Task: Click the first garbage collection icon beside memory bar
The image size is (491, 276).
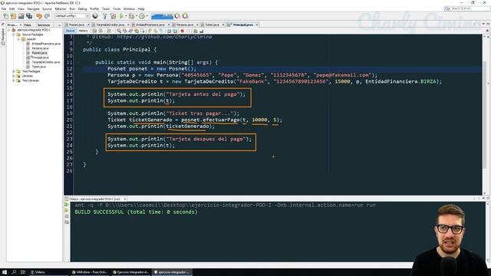Action: [177, 16]
